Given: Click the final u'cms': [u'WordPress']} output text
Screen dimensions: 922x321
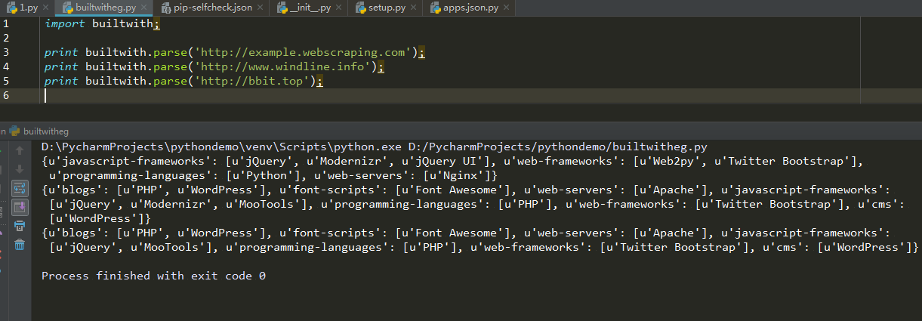Looking at the screenshot, I should coord(840,247).
